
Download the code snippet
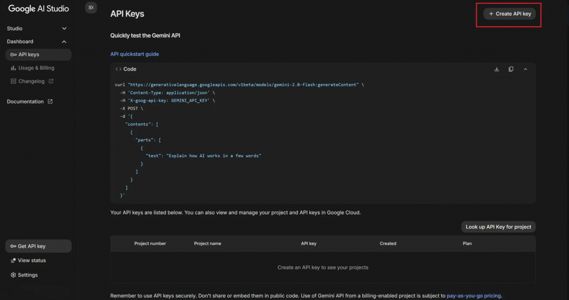[x=497, y=69]
